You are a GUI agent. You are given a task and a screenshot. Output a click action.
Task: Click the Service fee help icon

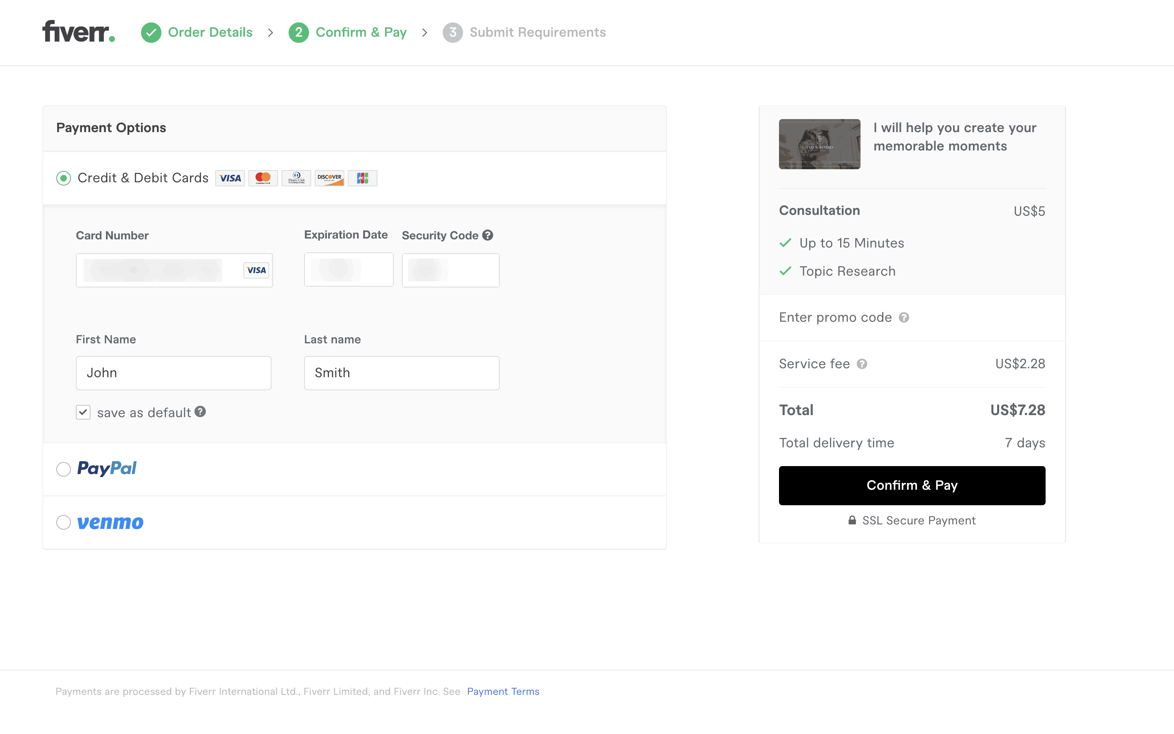click(x=862, y=364)
